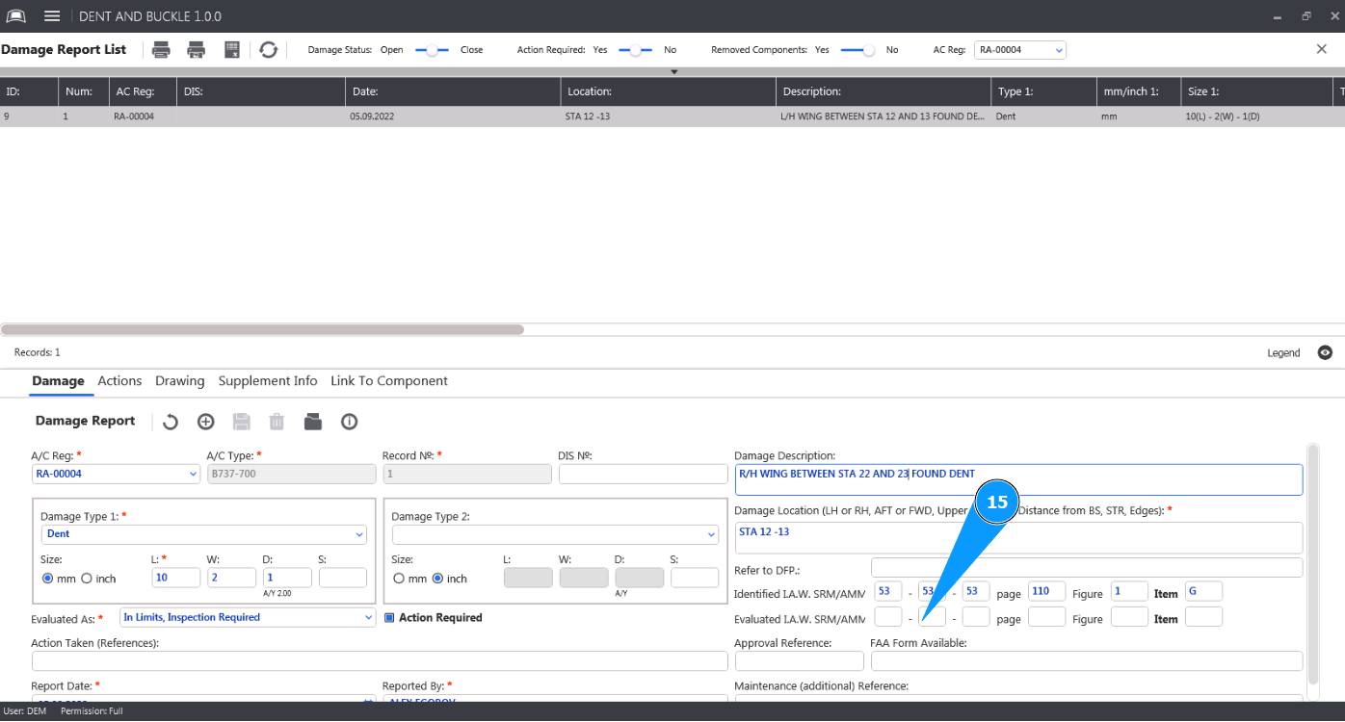Viewport: 1345px width, 722px height.
Task: Click the Excel export icon in top toolbar
Action: point(232,50)
